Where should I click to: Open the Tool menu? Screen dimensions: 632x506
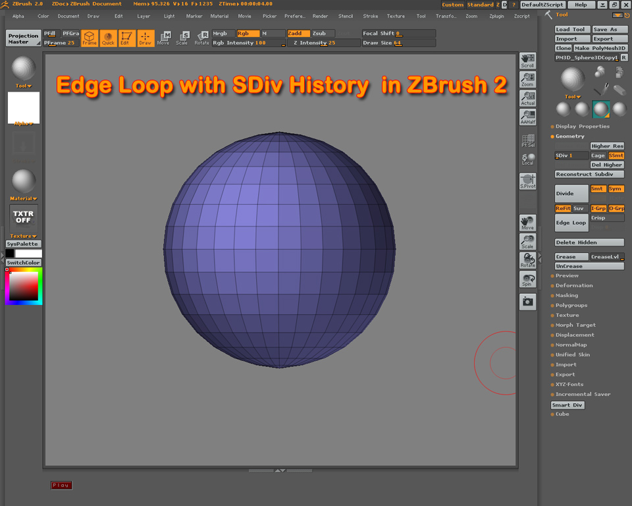click(x=421, y=16)
